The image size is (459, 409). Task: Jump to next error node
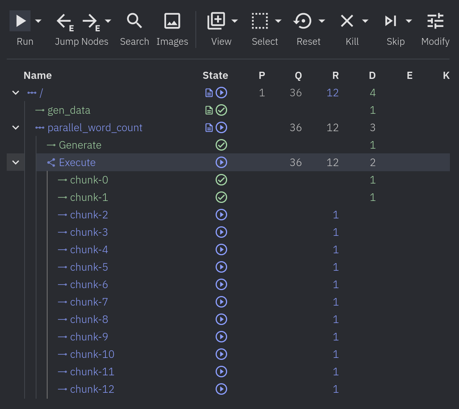(x=91, y=22)
